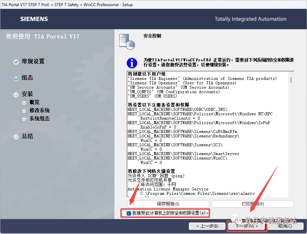The image size is (307, 234).
Task: Click the Automation License Manager Service line
Action: pyautogui.click(x=168, y=189)
